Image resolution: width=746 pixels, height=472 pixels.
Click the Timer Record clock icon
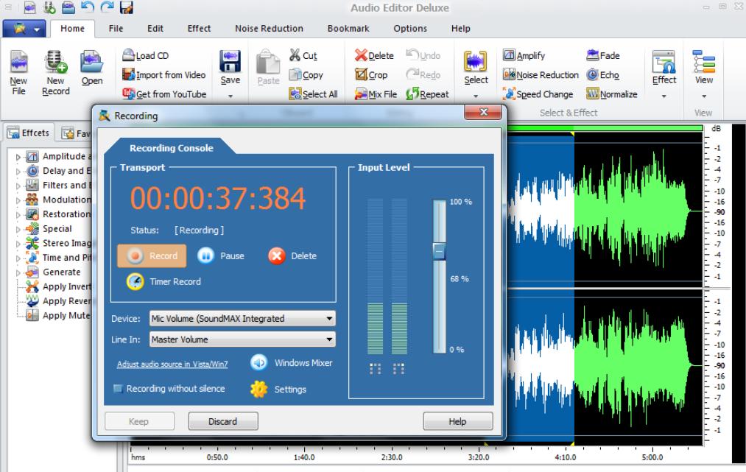click(x=136, y=281)
